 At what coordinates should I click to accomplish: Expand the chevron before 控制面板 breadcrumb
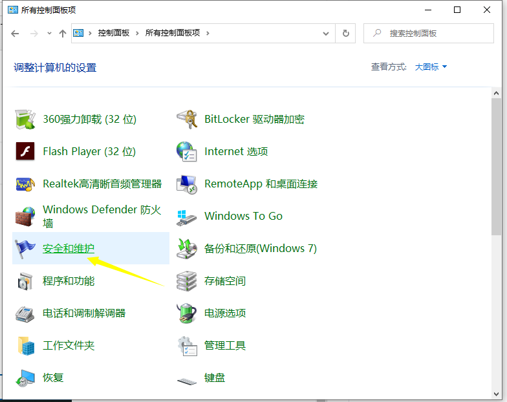[91, 33]
